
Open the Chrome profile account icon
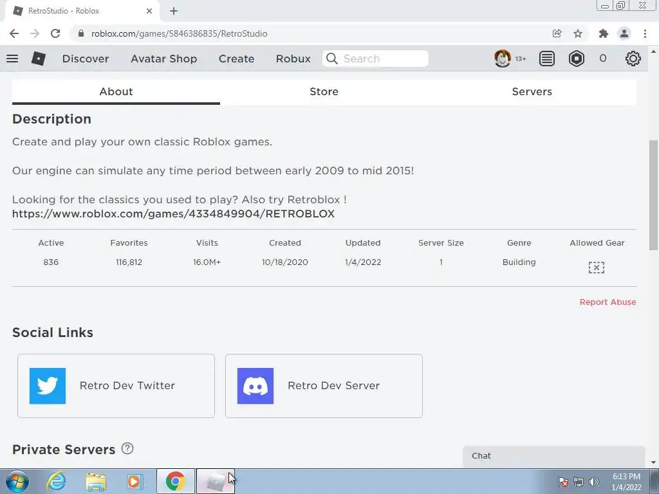[x=624, y=33]
